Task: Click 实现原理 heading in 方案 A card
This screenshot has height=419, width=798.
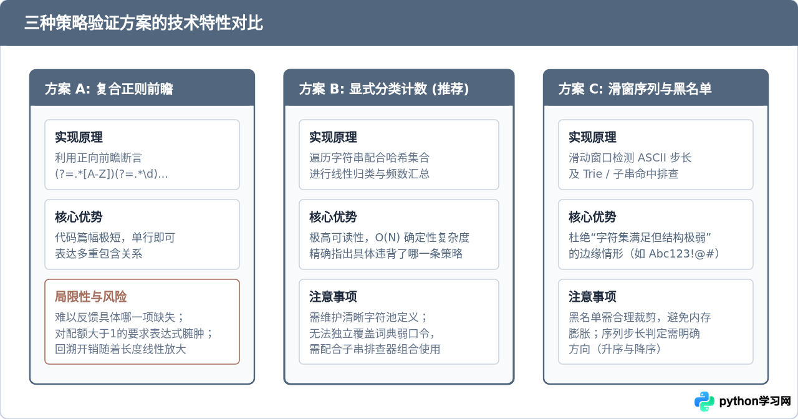Action: (x=79, y=137)
